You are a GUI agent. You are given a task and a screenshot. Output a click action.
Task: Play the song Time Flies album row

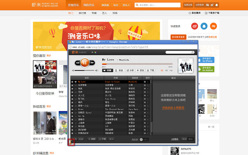click(110, 99)
